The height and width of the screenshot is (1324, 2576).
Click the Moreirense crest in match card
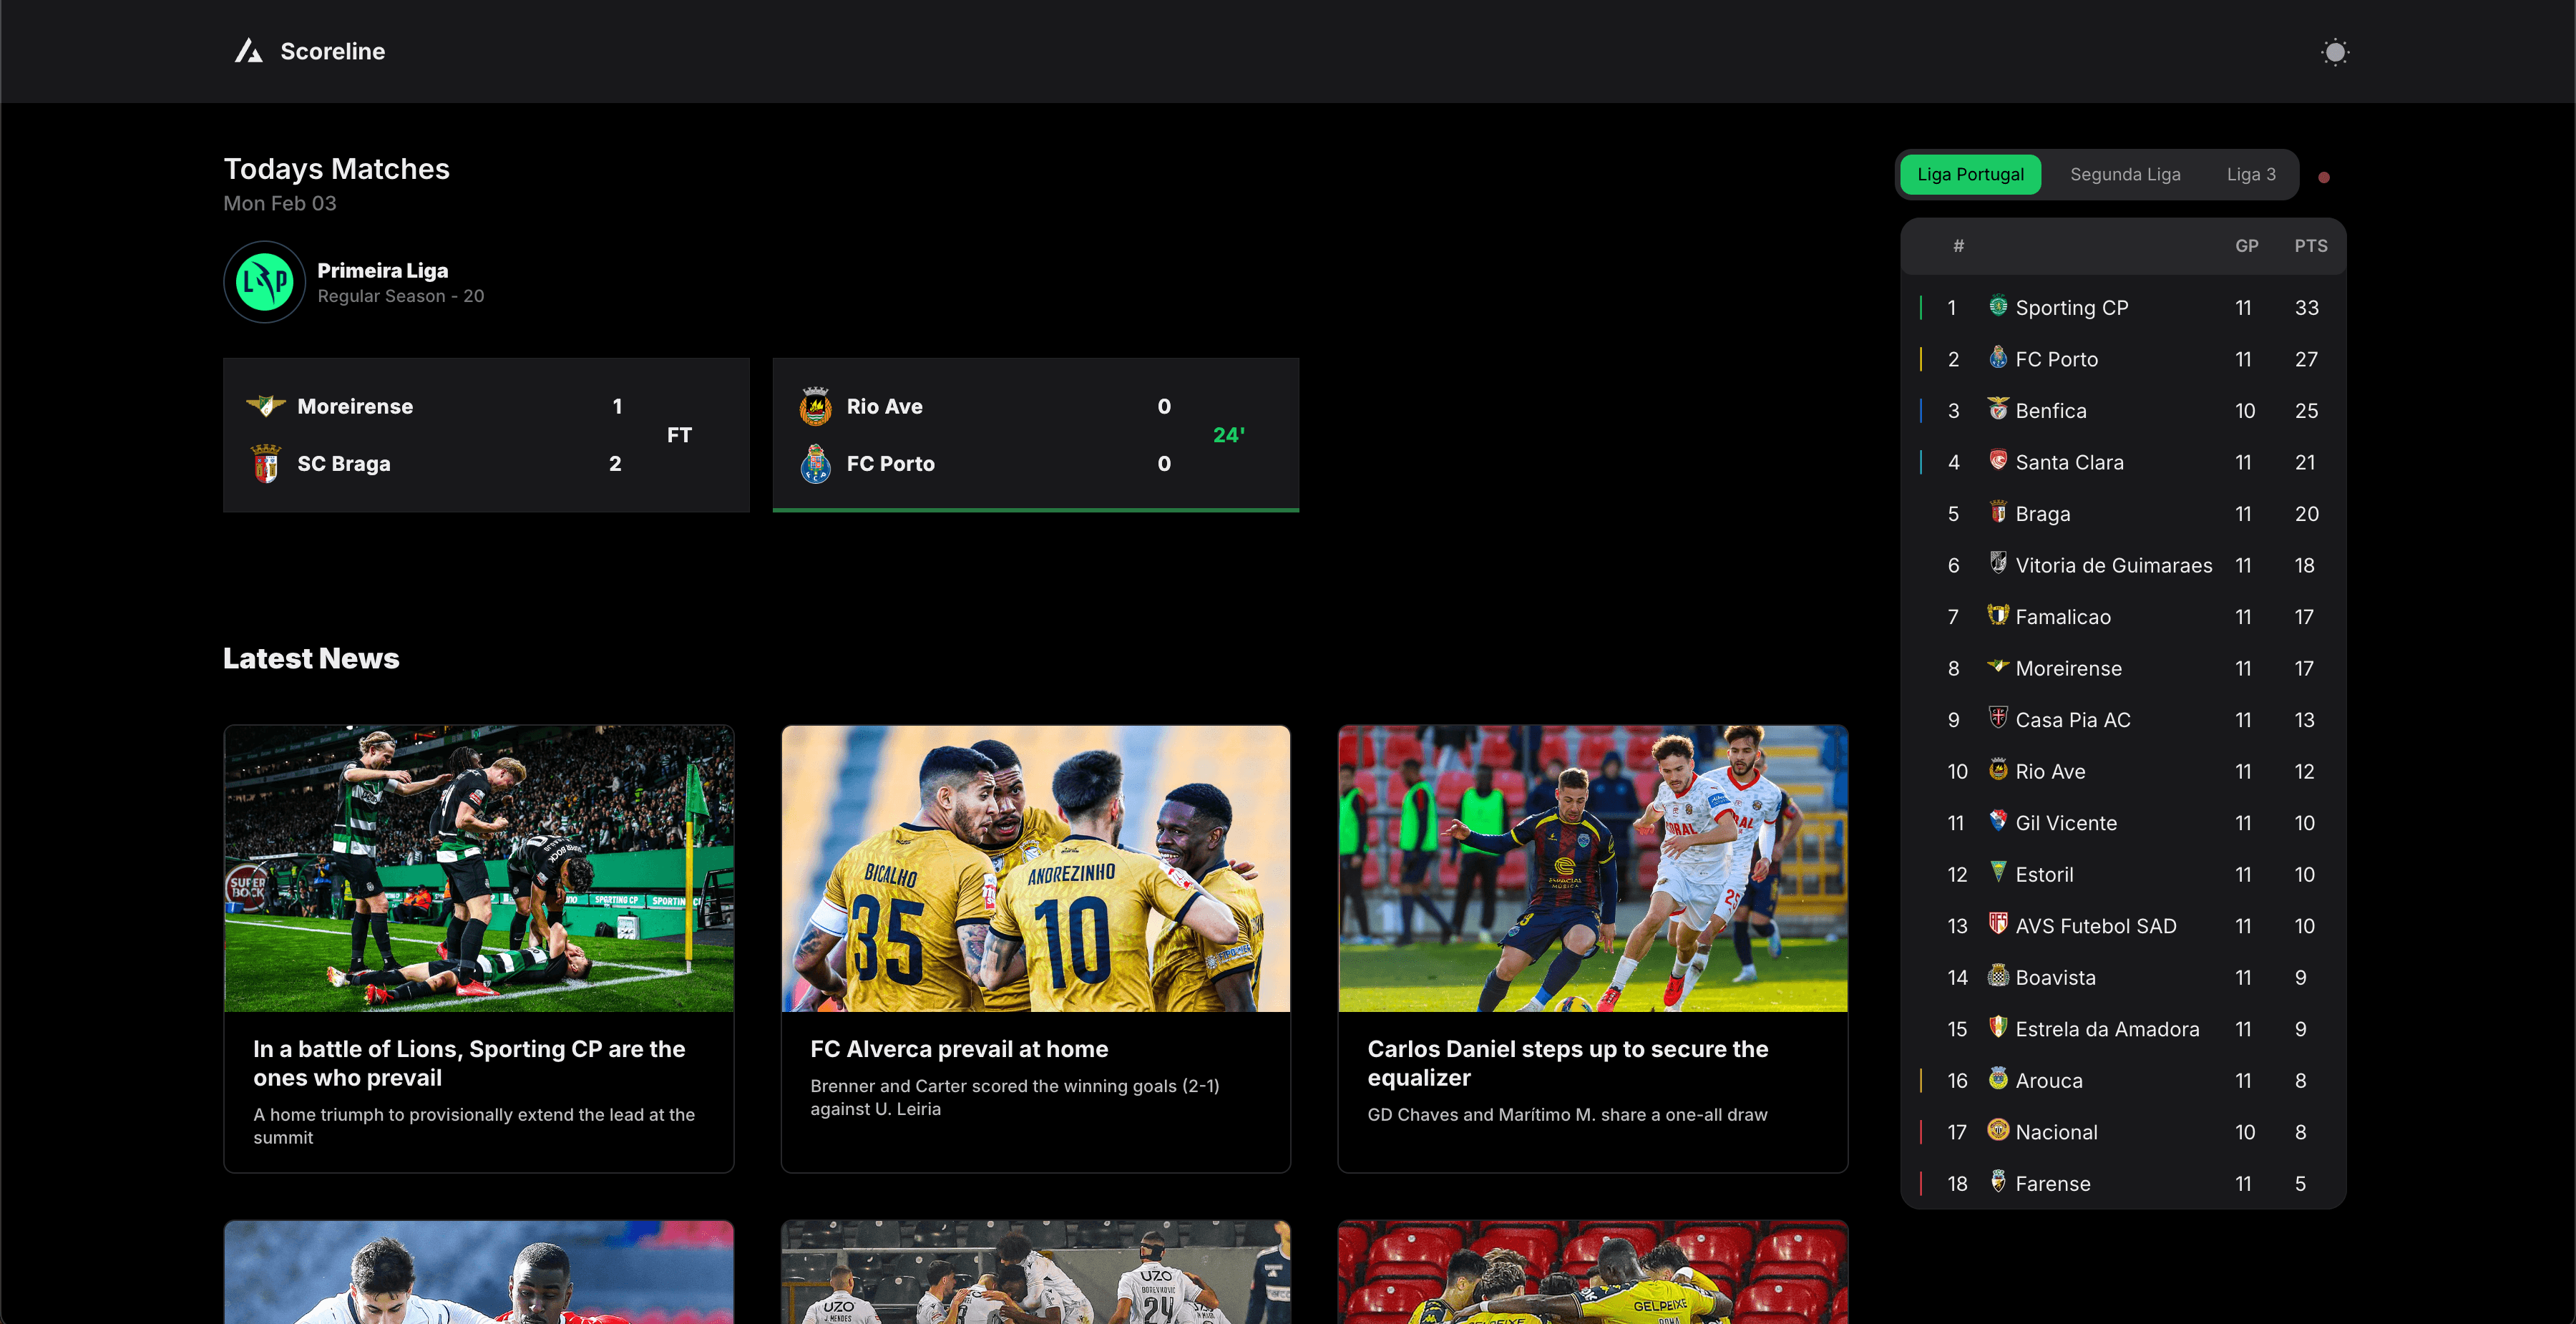coord(265,406)
